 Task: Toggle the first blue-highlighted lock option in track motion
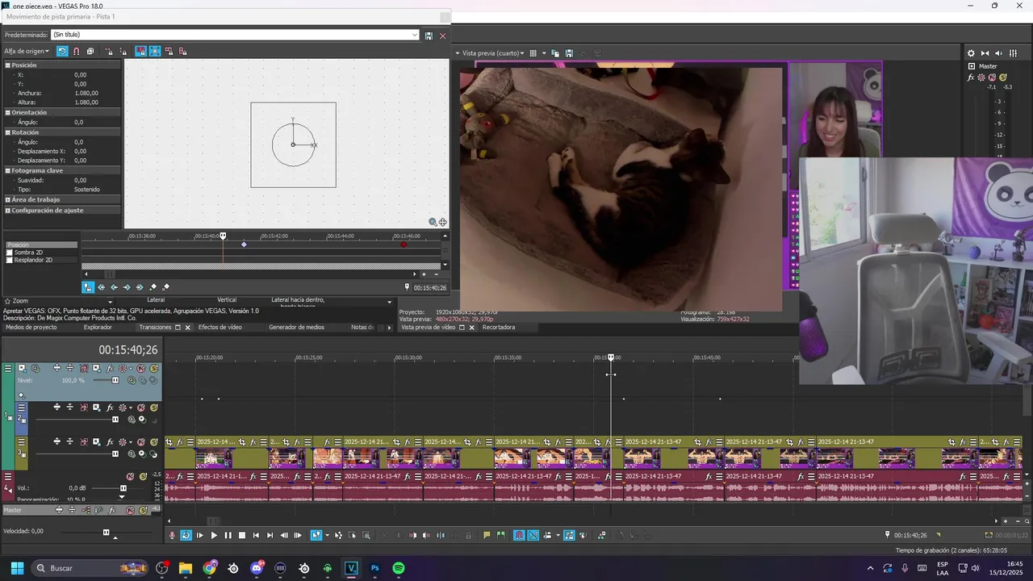(140, 52)
